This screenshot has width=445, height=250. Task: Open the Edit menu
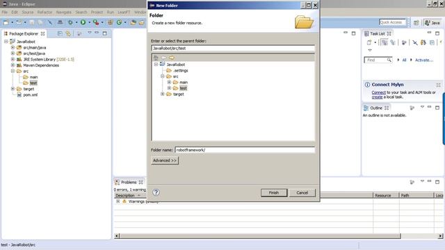(15, 12)
